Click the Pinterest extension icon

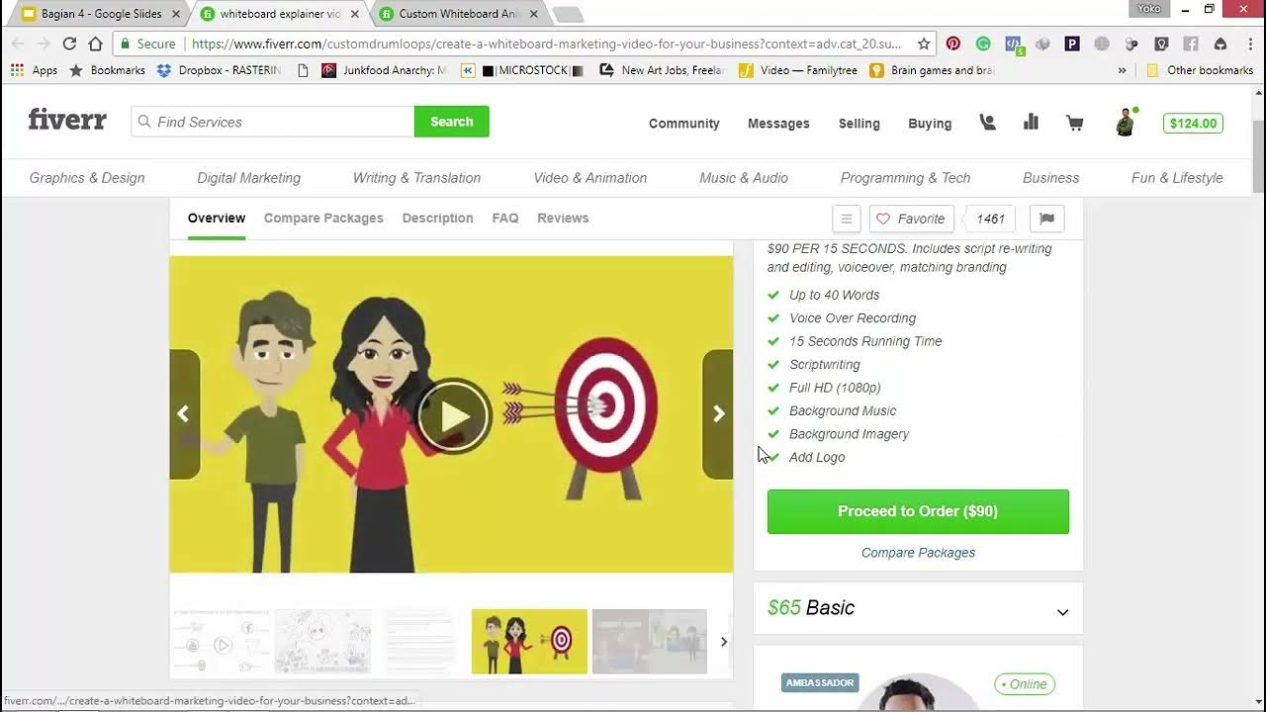point(953,44)
